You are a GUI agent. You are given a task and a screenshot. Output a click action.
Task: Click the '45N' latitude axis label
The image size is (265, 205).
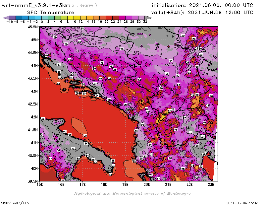click(34, 40)
